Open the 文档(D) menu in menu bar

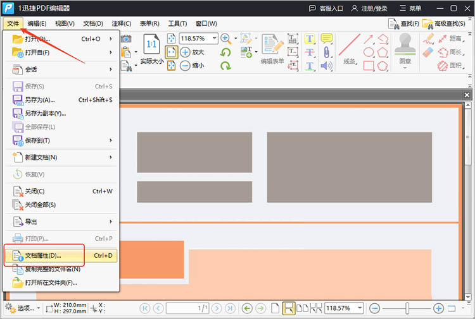93,23
